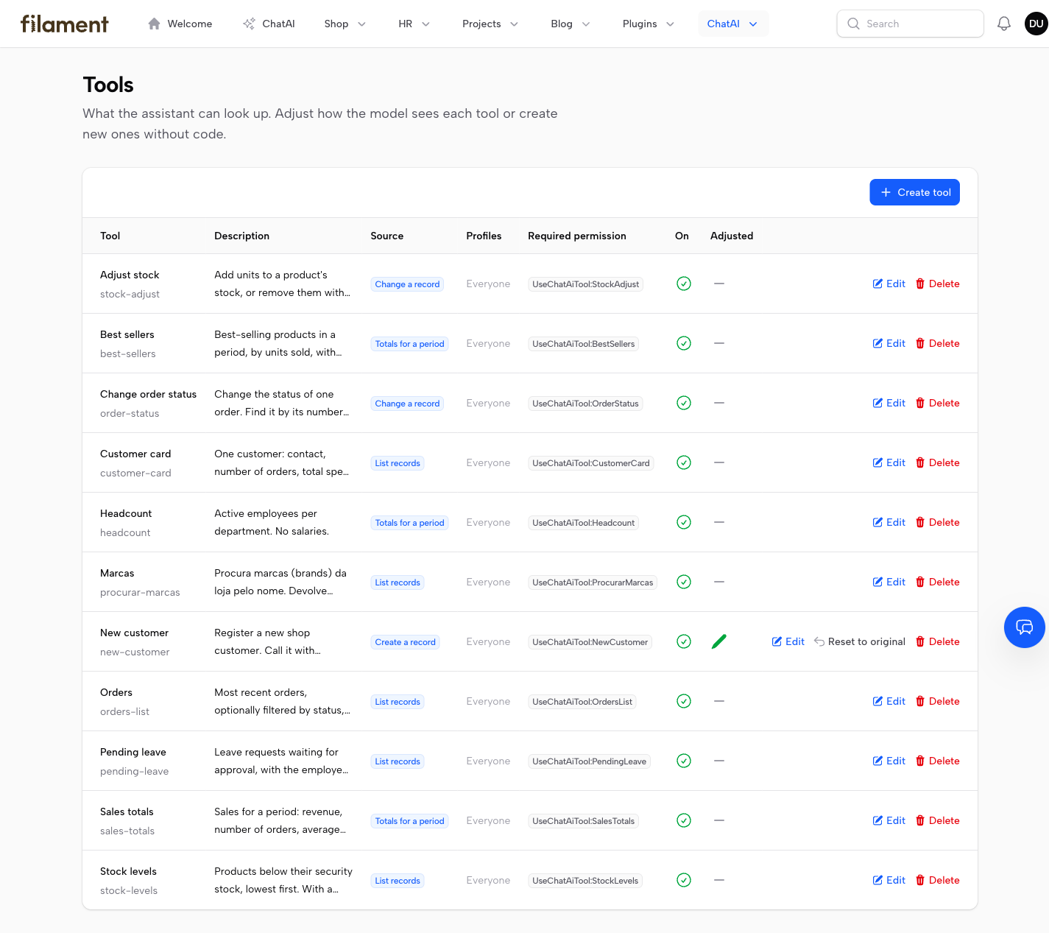Screen dimensions: 1049x933
Task: Click Reset to original for New customer
Action: point(860,641)
